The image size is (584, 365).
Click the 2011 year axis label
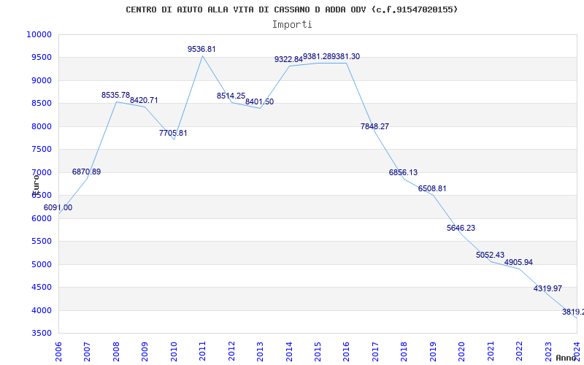click(x=203, y=352)
